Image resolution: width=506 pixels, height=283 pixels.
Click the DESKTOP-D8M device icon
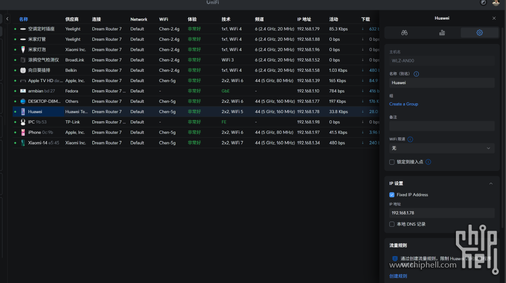[23, 101]
